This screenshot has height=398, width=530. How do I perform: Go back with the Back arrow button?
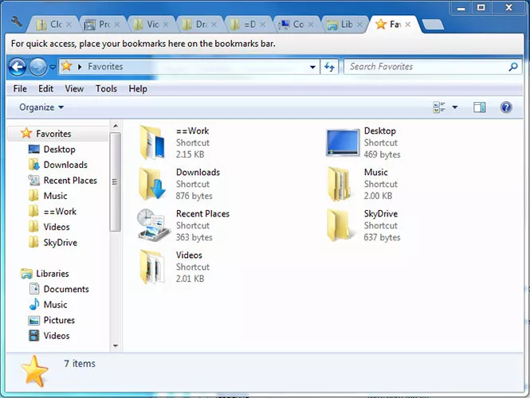click(18, 67)
